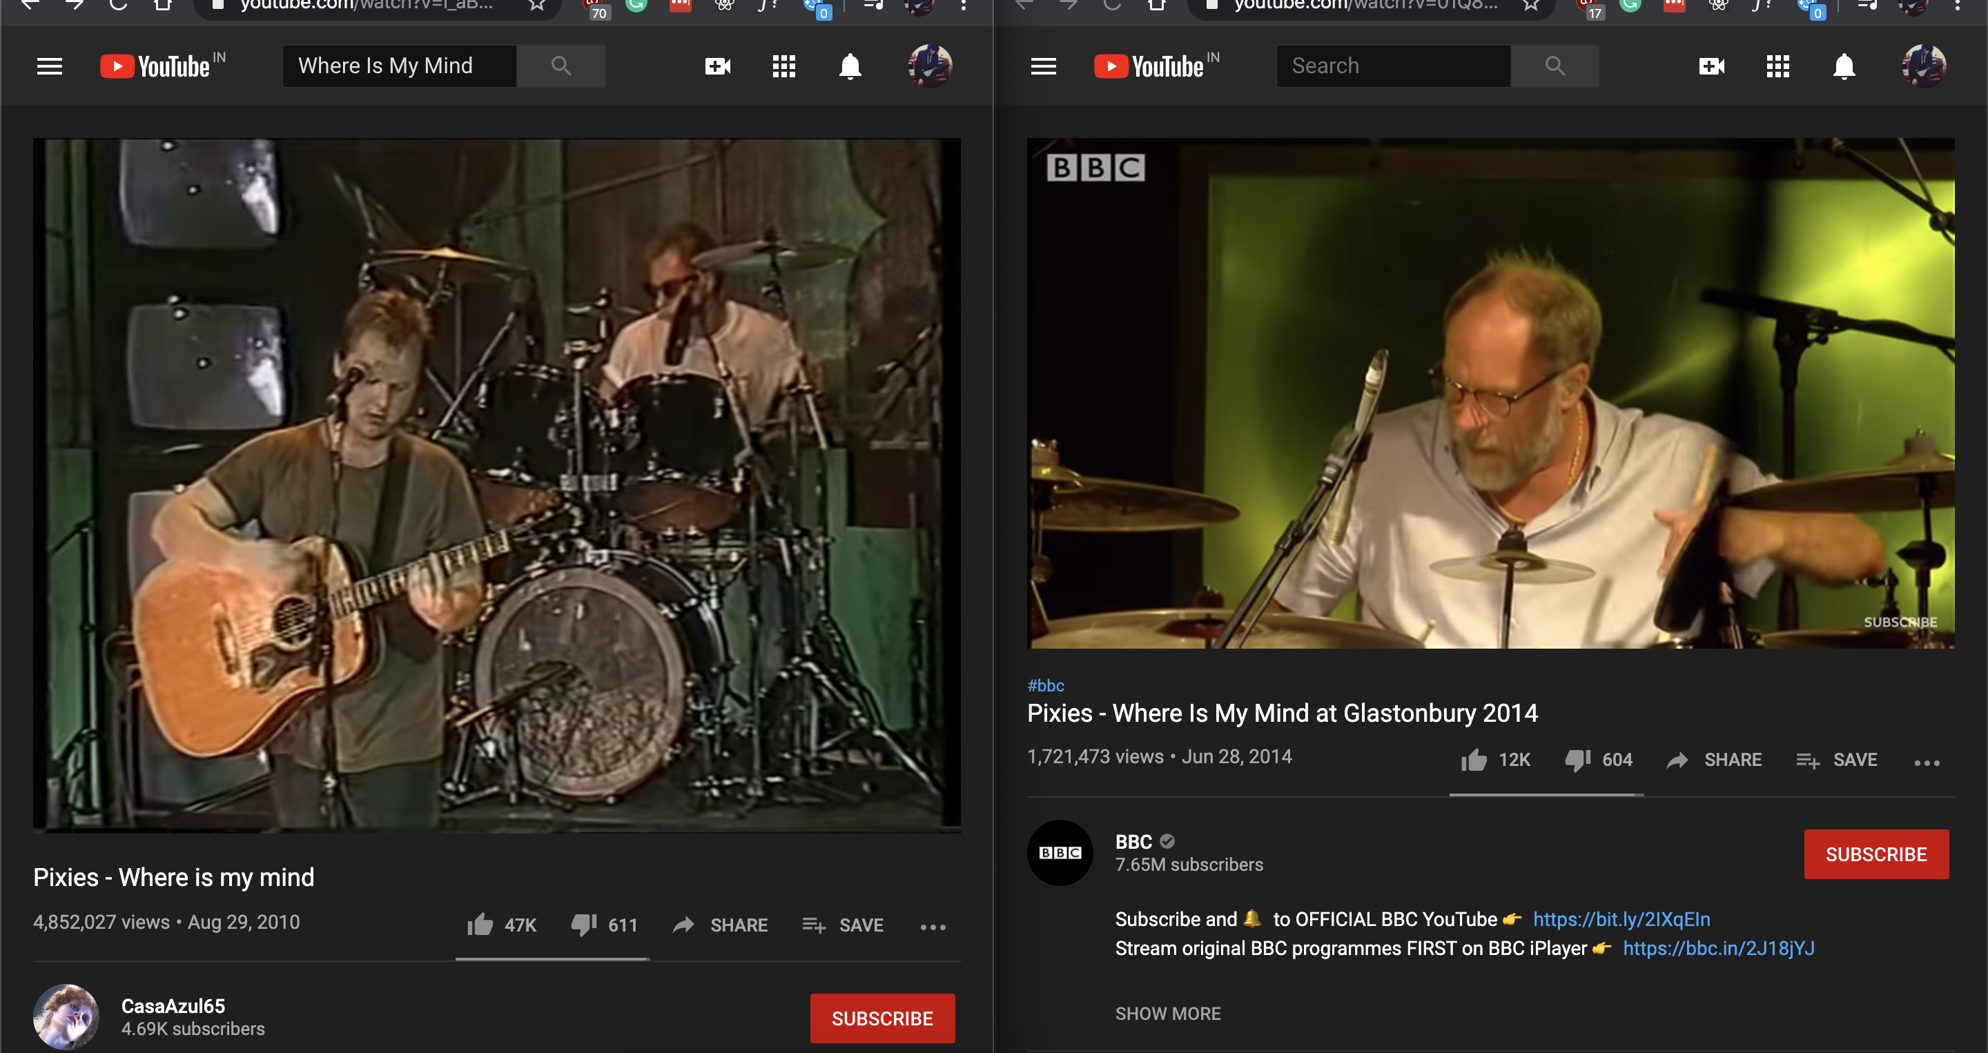The height and width of the screenshot is (1053, 1988).
Task: Save the BBC Glastonbury video to a playlist
Action: point(1837,760)
